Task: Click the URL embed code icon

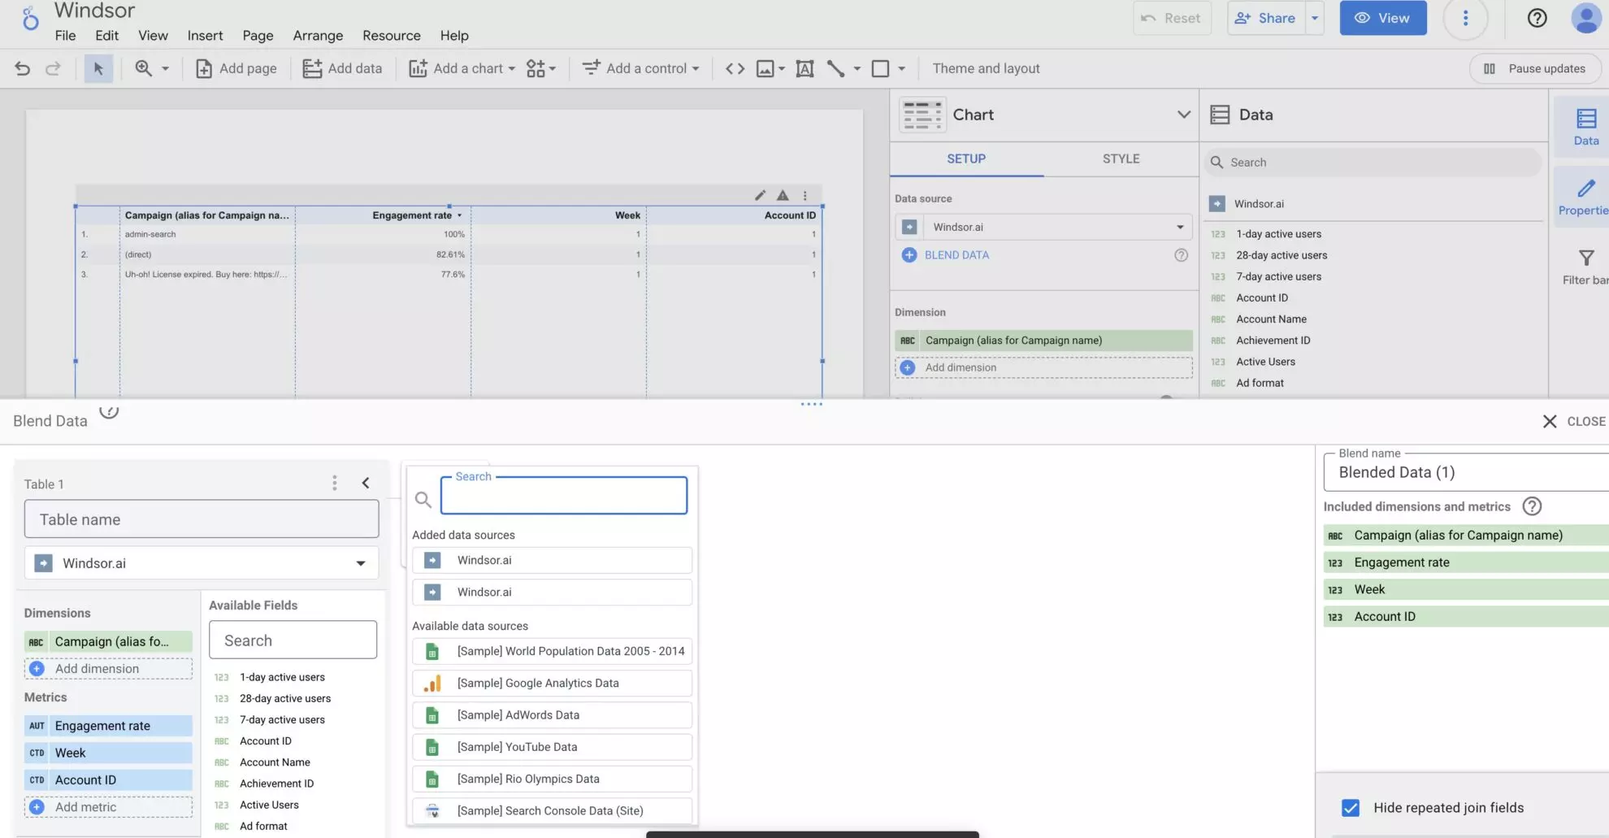Action: tap(735, 68)
